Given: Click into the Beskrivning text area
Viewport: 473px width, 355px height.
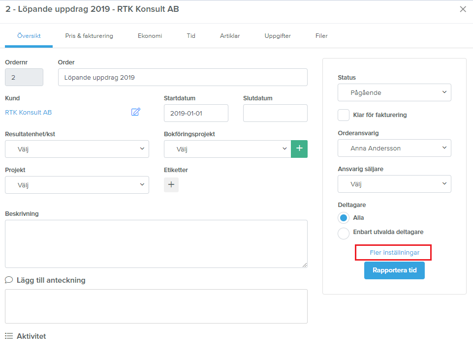Looking at the screenshot, I should coord(156,244).
